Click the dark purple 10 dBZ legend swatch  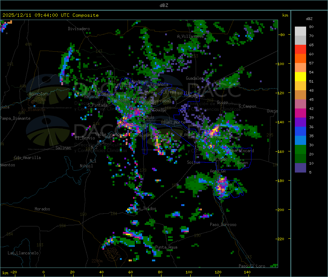coord(300,168)
